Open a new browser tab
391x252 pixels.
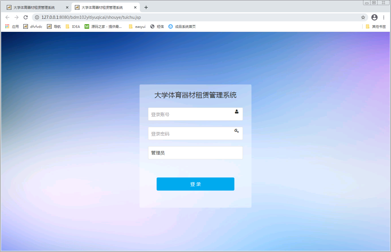coord(146,7)
